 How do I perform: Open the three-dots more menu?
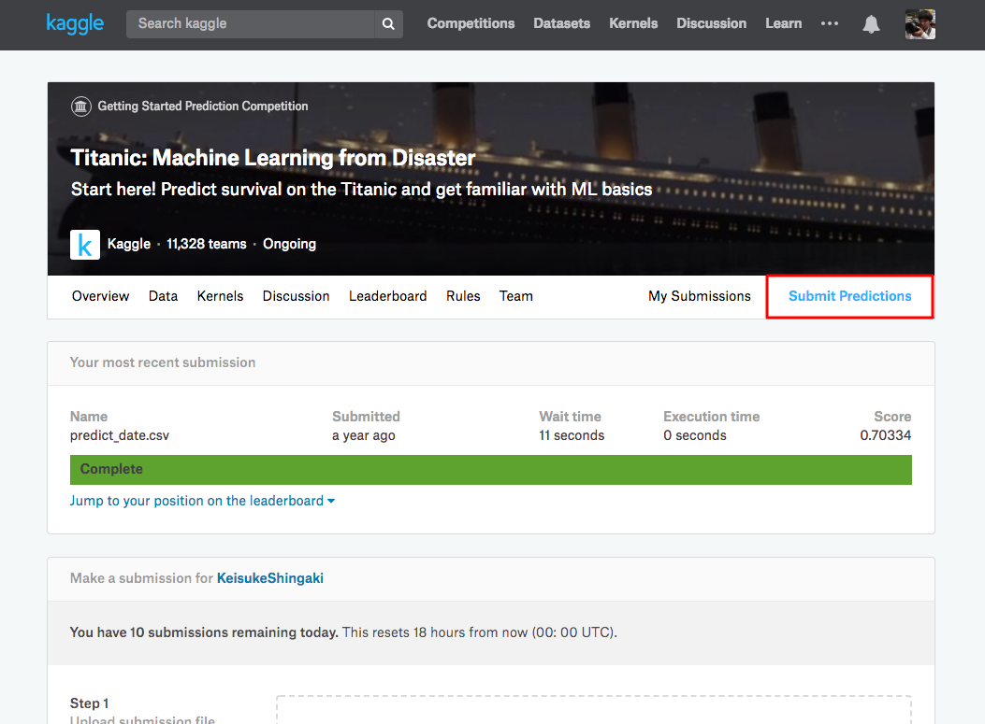(x=829, y=24)
